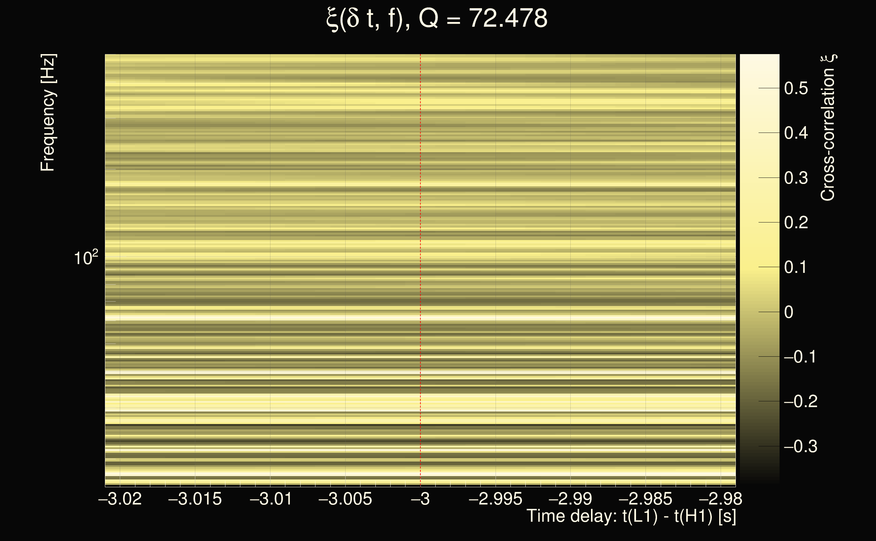Click the -3.005 x-axis tick label

click(345, 499)
